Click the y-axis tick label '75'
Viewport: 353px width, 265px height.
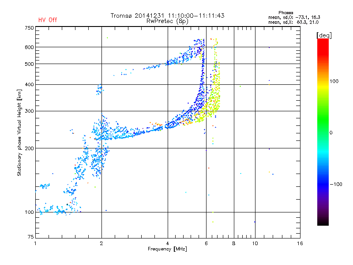click(x=31, y=237)
